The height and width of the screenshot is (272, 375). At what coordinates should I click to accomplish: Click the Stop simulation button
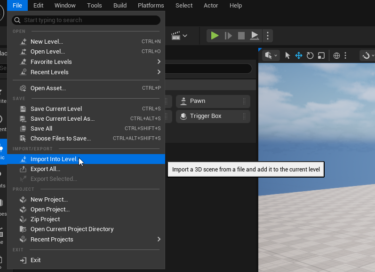click(x=241, y=36)
